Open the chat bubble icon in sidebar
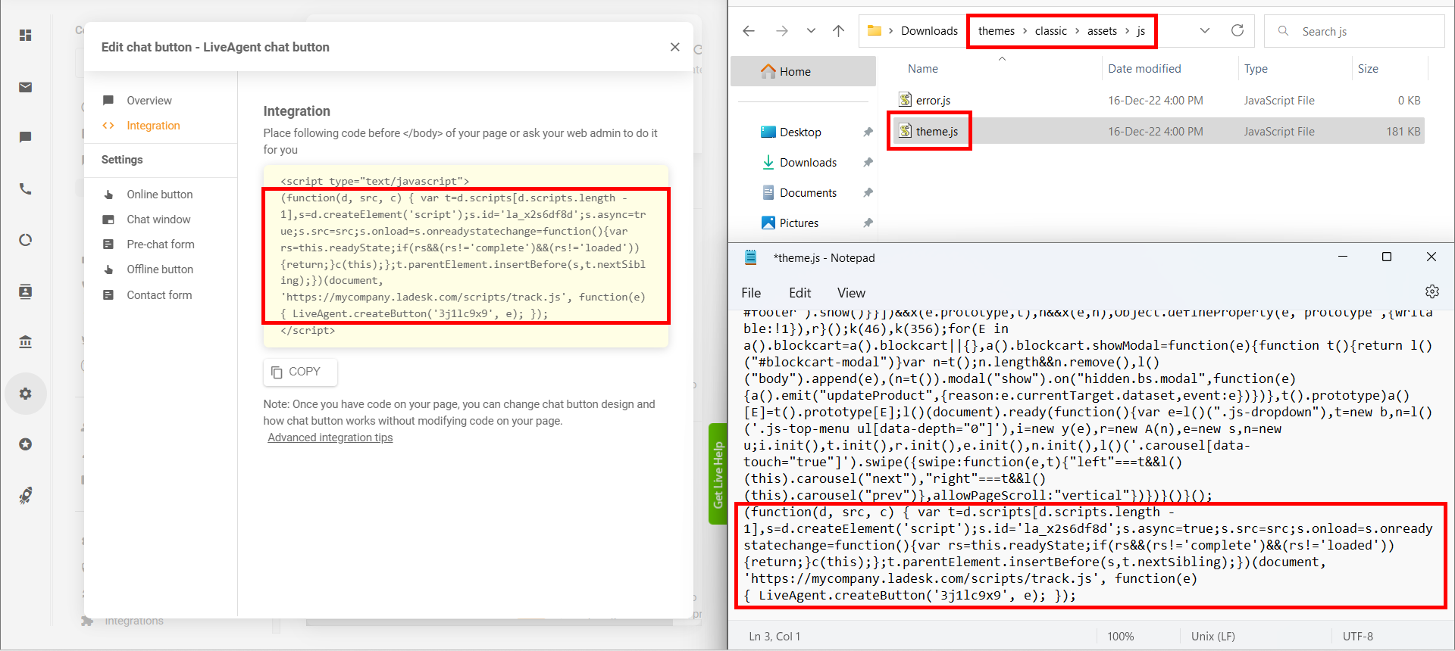Screen dimensions: 1455x651 coord(26,137)
